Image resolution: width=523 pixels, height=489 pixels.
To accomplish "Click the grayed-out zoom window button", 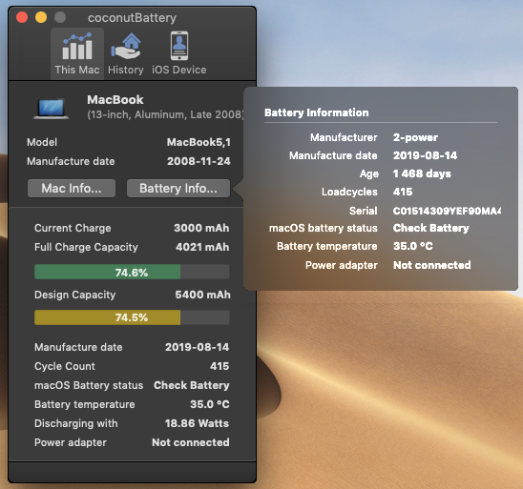I will [60, 17].
